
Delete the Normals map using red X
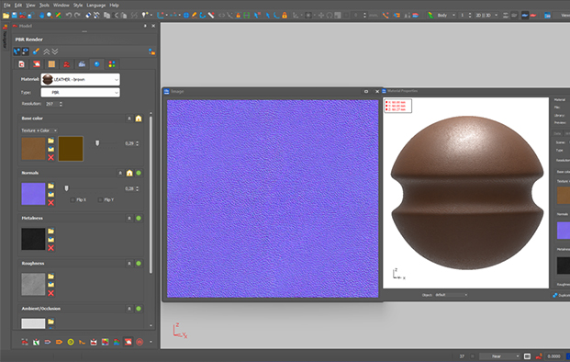point(50,203)
